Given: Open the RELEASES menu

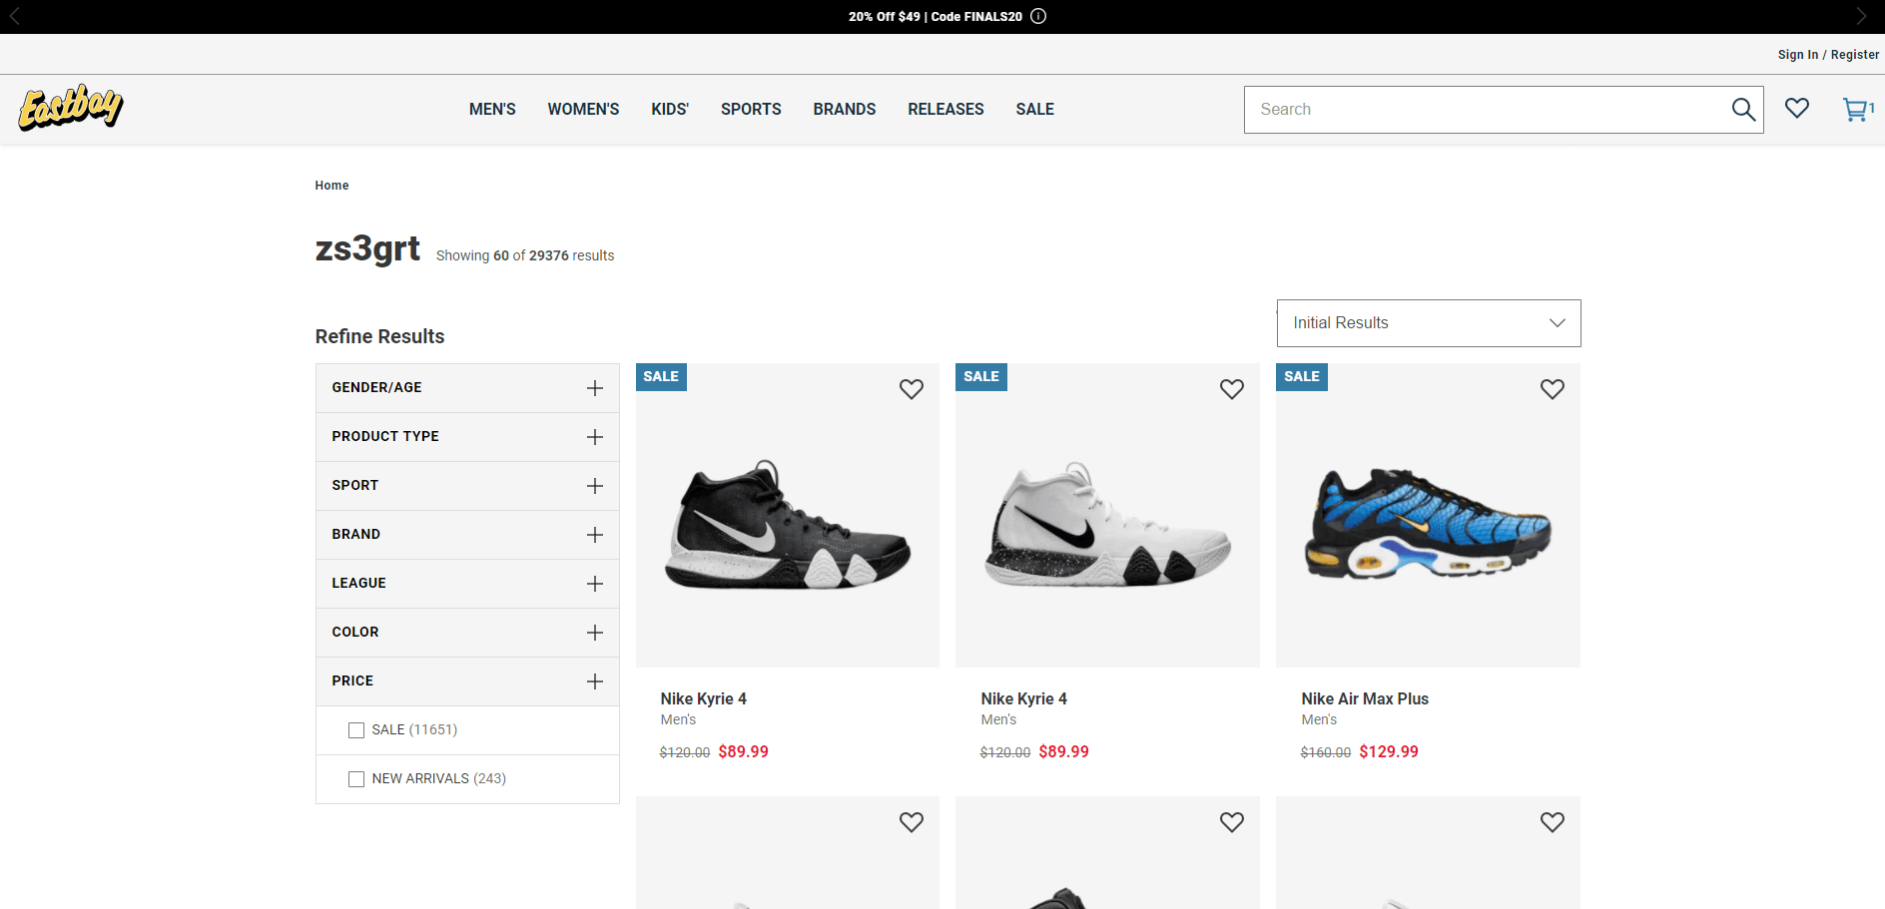Looking at the screenshot, I should [x=945, y=110].
